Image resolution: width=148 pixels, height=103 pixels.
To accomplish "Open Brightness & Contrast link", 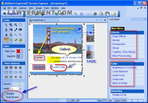I will 124,68.
